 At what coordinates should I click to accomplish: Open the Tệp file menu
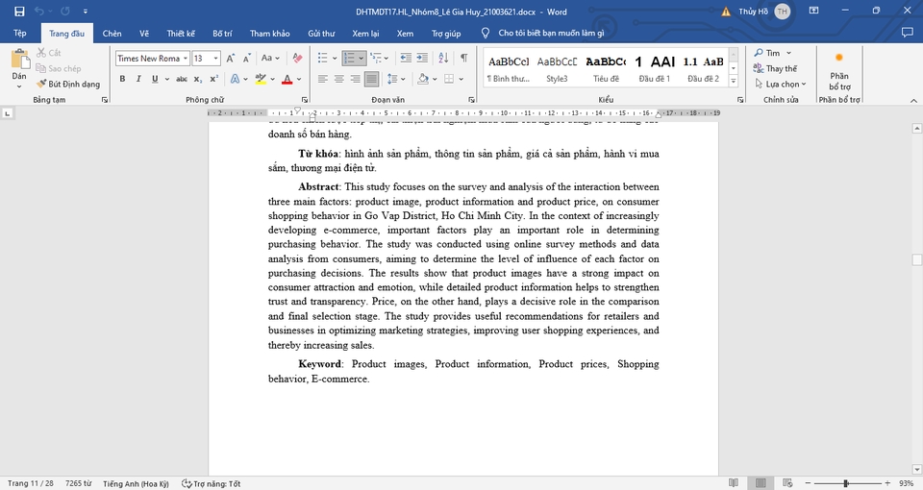click(x=20, y=34)
